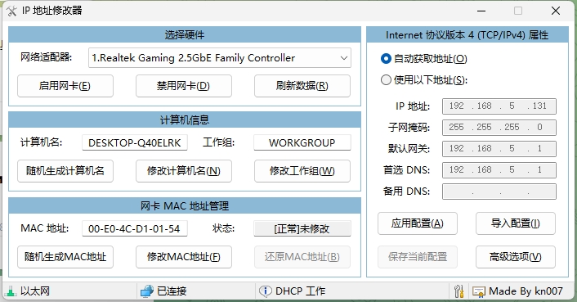Click the Internet 协议版本 4 properties header
The width and height of the screenshot is (577, 302).
coord(467,34)
